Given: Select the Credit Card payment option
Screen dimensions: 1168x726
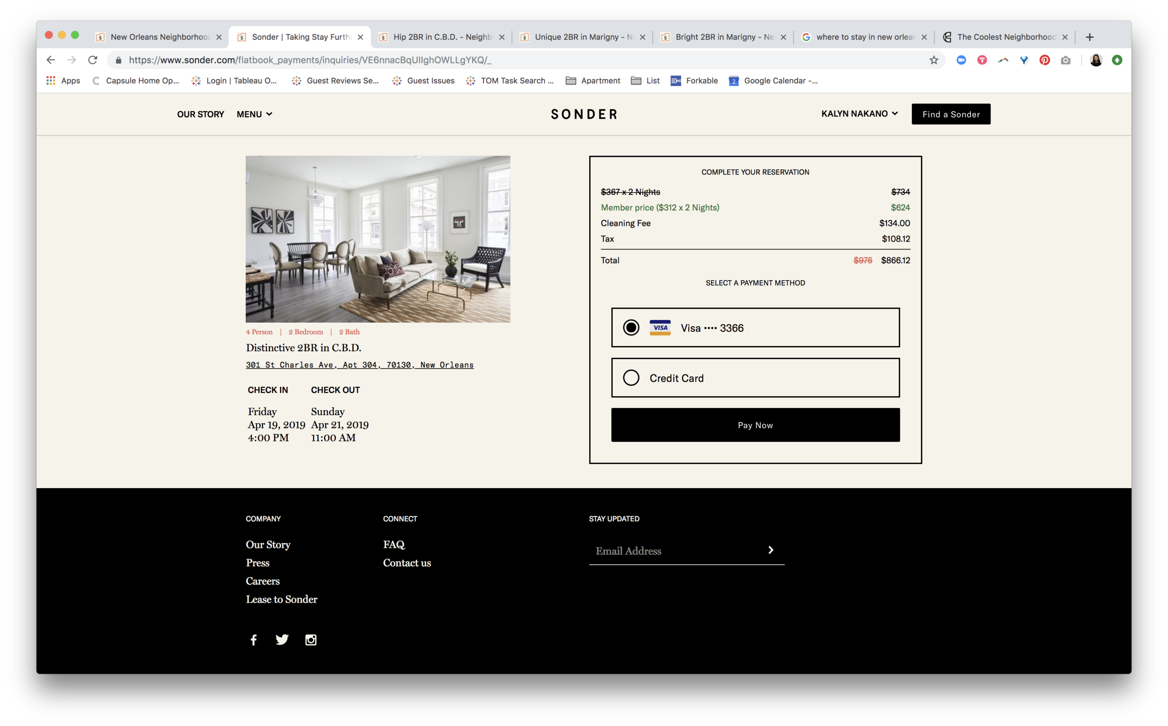Looking at the screenshot, I should 755,377.
